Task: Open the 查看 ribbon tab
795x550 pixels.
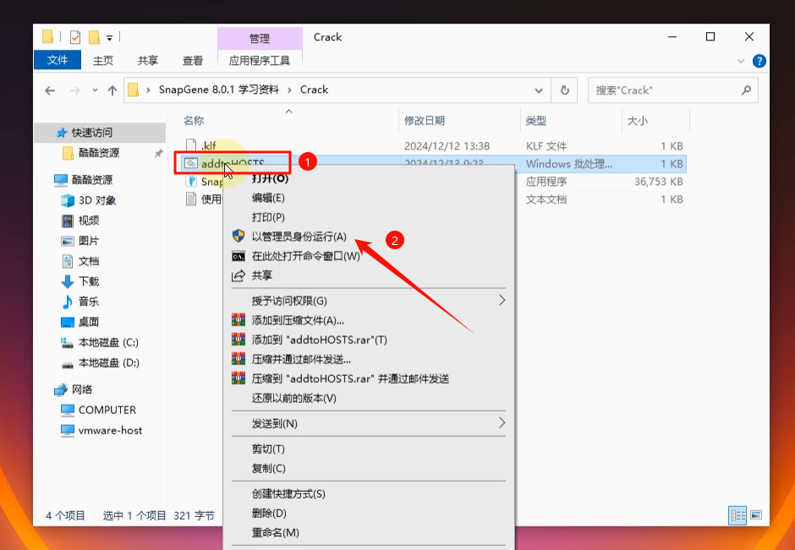Action: pos(193,61)
